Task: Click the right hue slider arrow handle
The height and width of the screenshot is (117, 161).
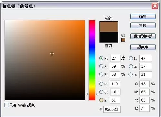Action: (x=97, y=94)
